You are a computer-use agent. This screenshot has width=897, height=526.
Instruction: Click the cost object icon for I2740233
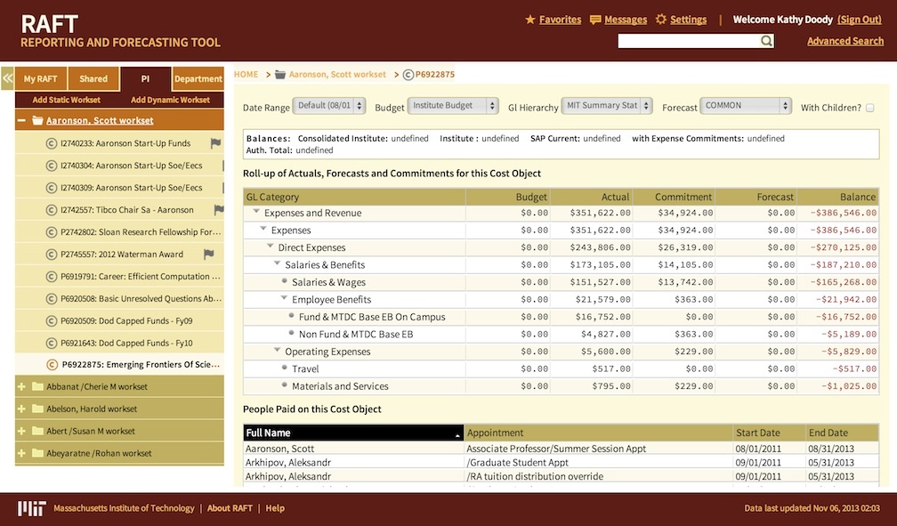[x=52, y=143]
